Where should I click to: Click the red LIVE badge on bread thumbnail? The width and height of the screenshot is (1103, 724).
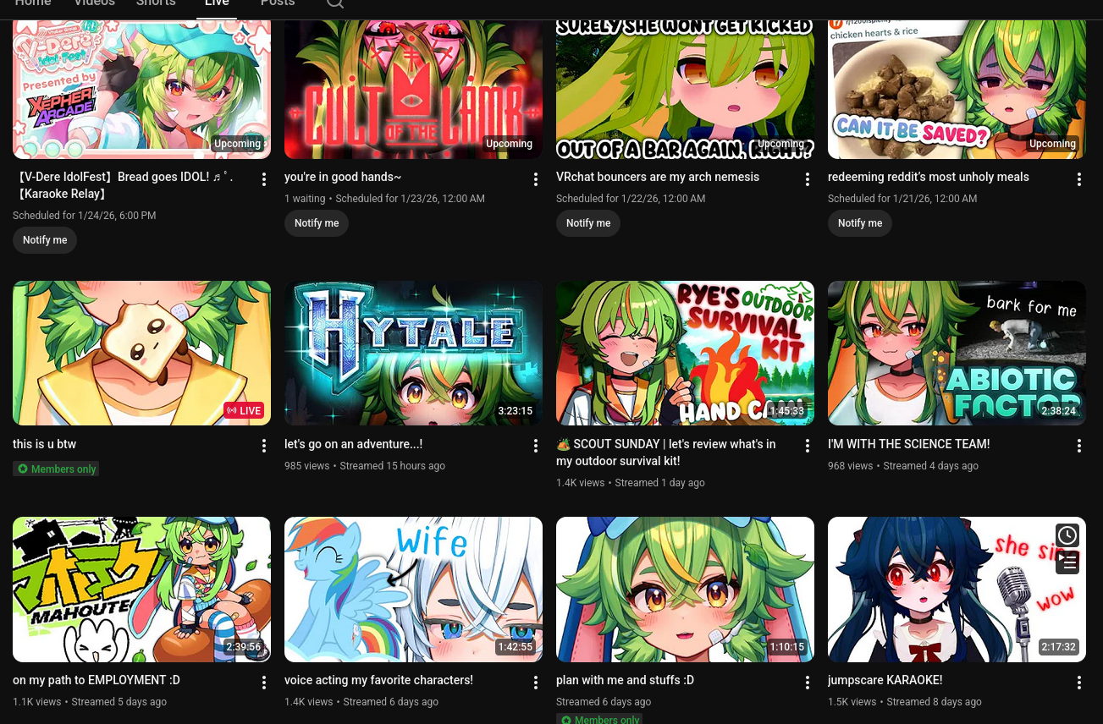coord(244,411)
